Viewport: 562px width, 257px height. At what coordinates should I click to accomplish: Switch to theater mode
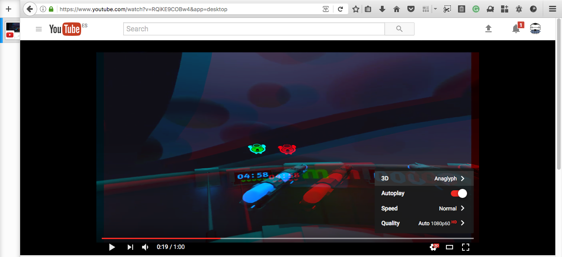coord(450,247)
